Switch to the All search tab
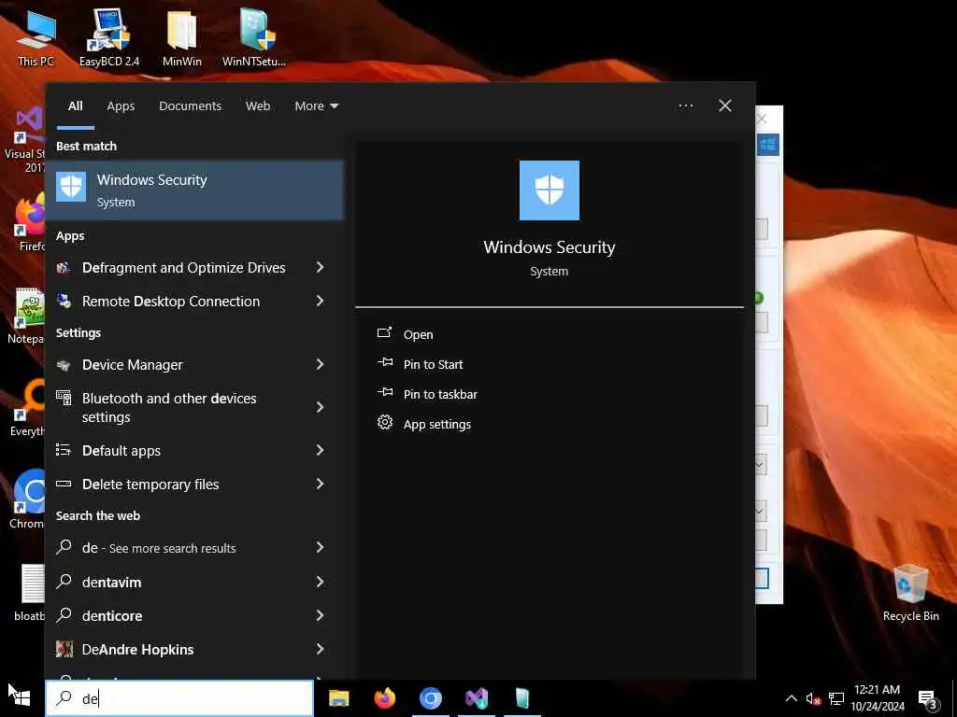 pos(75,106)
